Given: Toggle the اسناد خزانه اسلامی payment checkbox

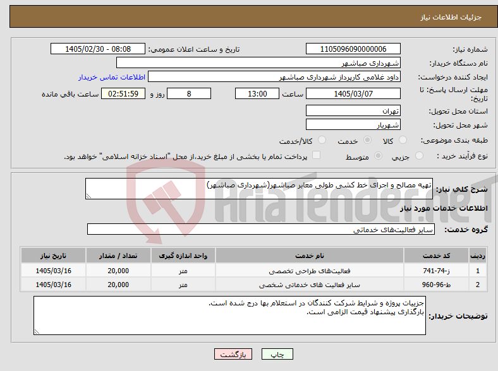Looking at the screenshot, I should tap(316, 155).
